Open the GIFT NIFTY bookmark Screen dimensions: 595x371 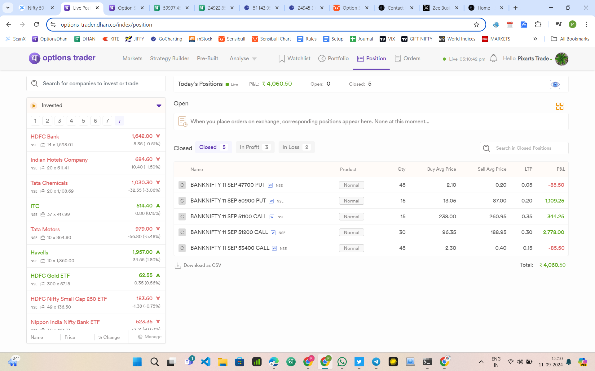coord(417,39)
